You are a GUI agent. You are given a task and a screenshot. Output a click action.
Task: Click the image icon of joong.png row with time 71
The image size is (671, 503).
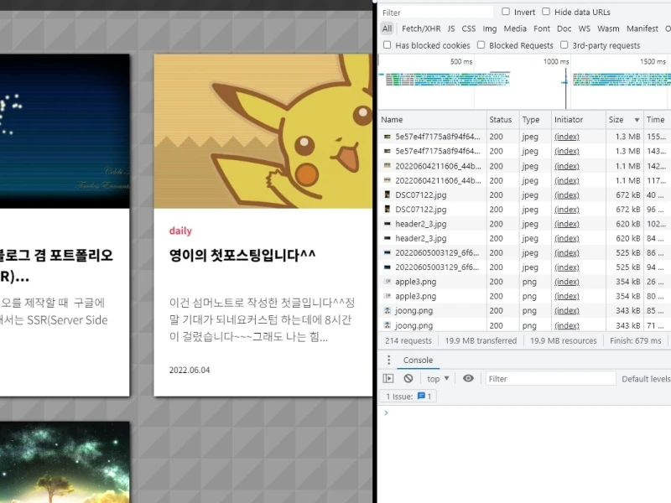[388, 325]
